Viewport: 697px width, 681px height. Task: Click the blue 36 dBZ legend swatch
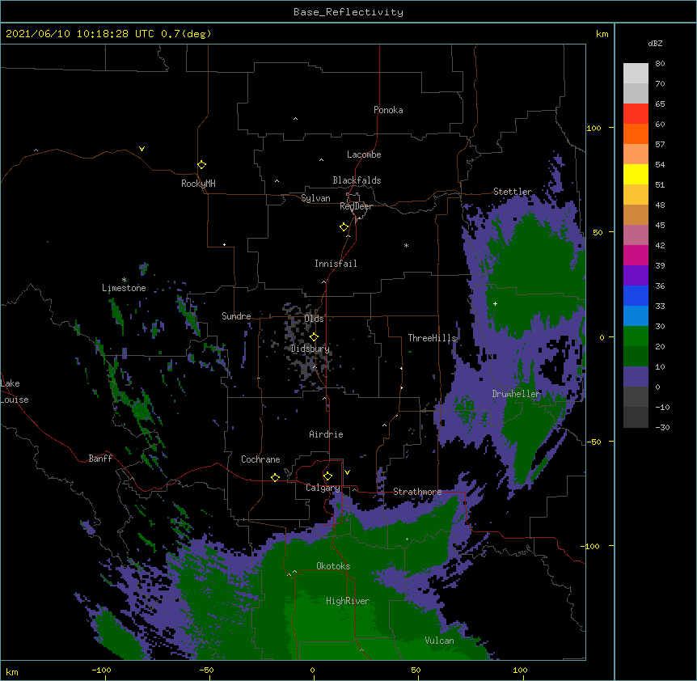pos(636,295)
